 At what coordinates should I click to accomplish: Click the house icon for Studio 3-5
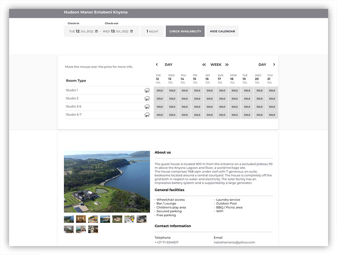pos(147,107)
